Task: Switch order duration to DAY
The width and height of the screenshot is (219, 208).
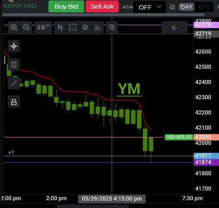Action: (186, 7)
